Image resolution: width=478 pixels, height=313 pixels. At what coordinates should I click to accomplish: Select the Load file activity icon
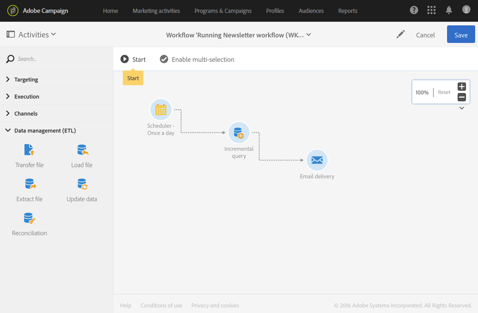pyautogui.click(x=82, y=150)
